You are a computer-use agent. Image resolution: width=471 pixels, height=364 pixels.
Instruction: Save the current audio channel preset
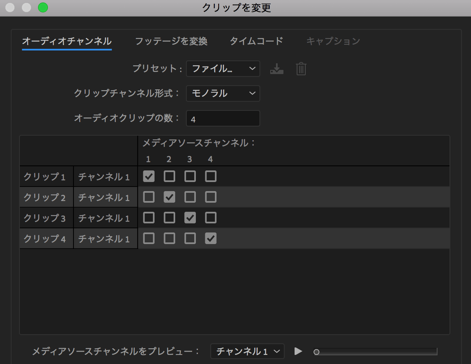coord(277,69)
